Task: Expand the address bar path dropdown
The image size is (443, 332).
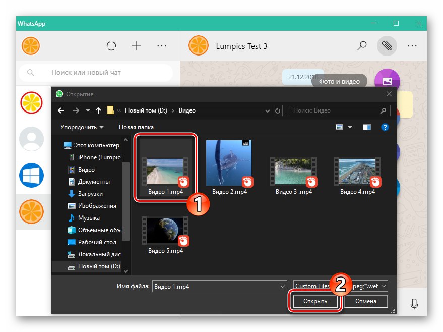Action: point(267,111)
